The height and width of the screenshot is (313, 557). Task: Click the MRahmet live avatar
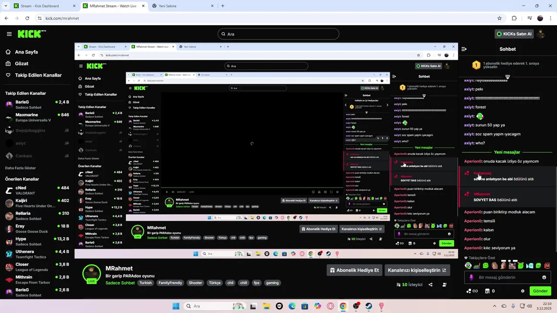tap(91, 273)
